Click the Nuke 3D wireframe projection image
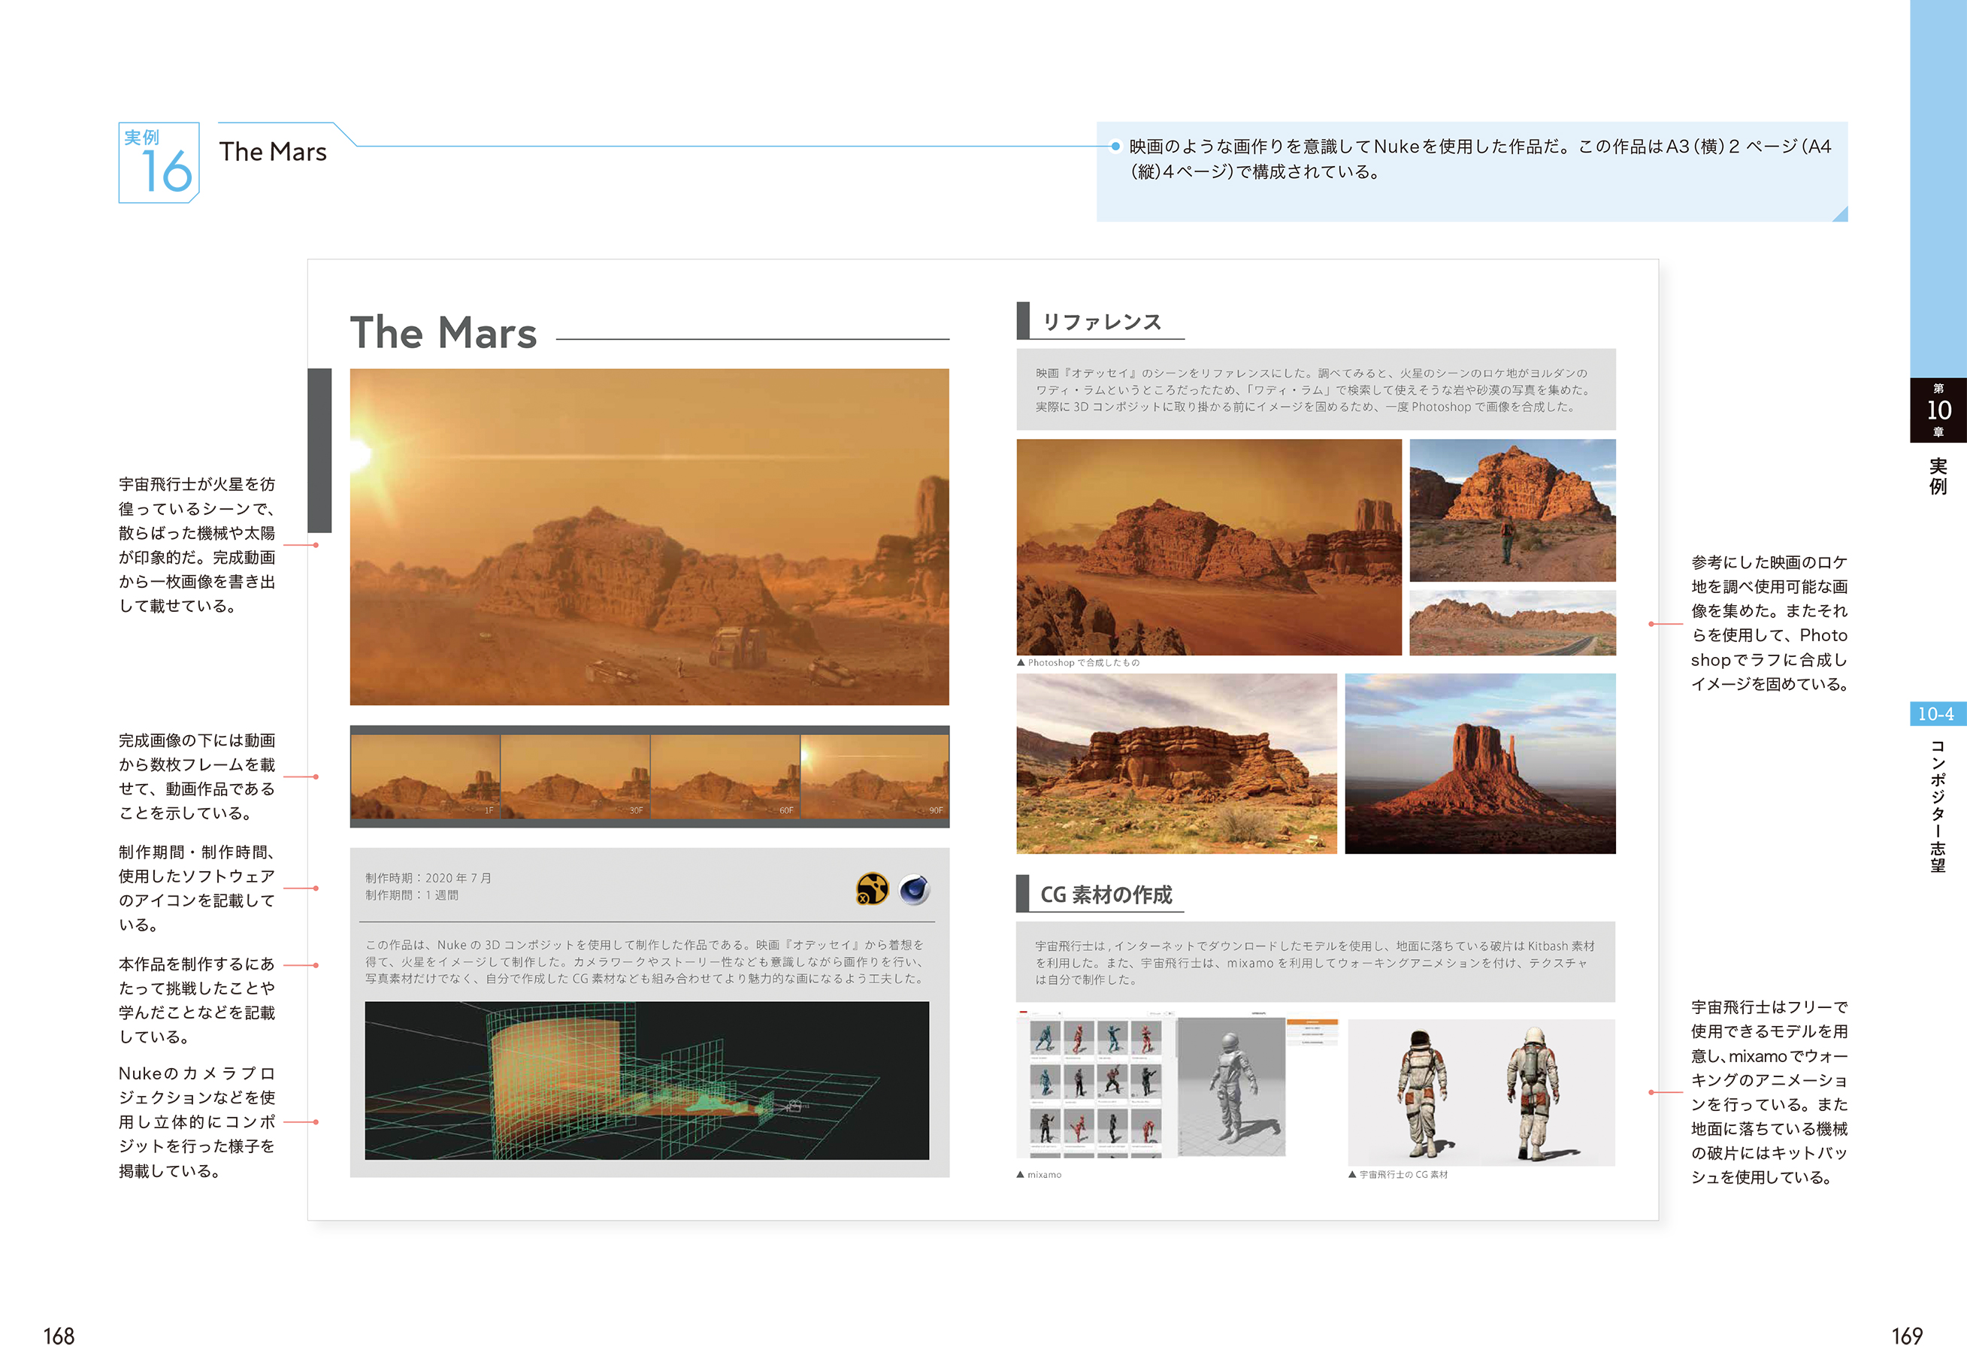 point(646,1080)
